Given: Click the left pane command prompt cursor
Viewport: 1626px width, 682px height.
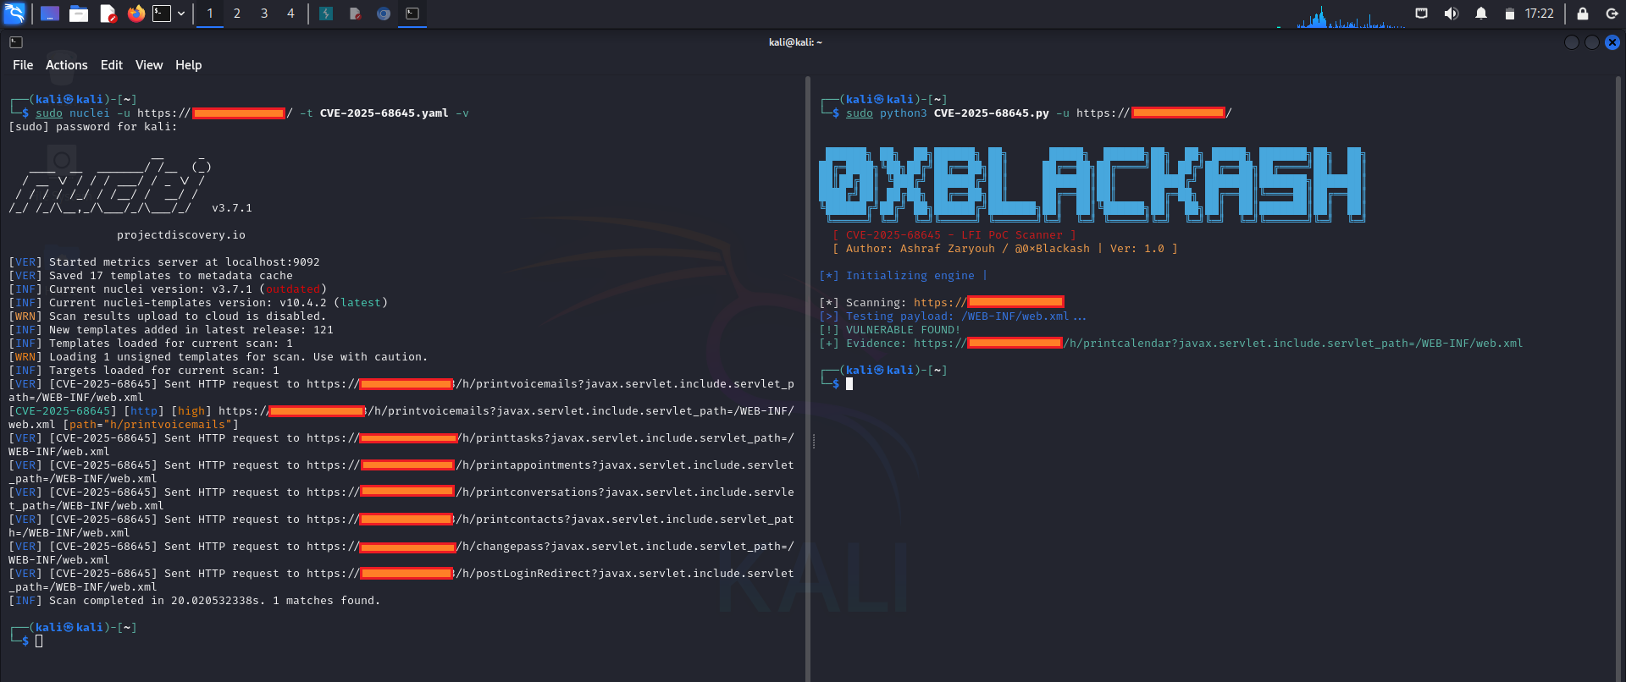Looking at the screenshot, I should point(39,641).
